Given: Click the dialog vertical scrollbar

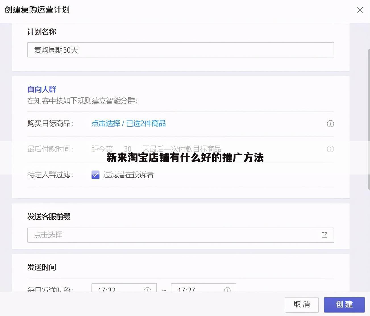Looking at the screenshot, I should (x=369, y=119).
